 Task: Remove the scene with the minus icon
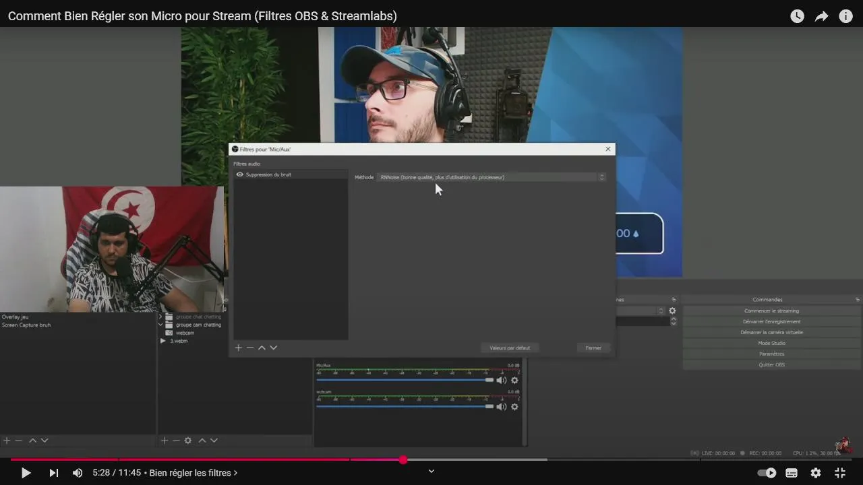[x=19, y=441]
